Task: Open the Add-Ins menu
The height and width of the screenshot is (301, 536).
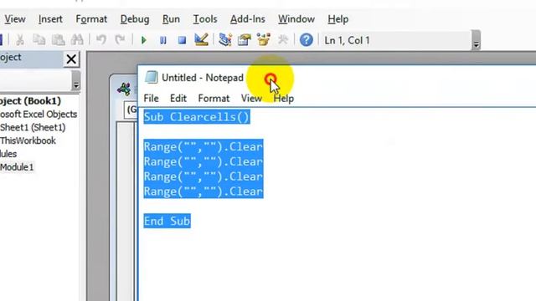Action: tap(248, 19)
